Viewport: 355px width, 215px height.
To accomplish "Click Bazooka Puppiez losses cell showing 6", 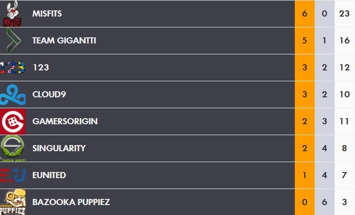I will pyautogui.click(x=324, y=202).
